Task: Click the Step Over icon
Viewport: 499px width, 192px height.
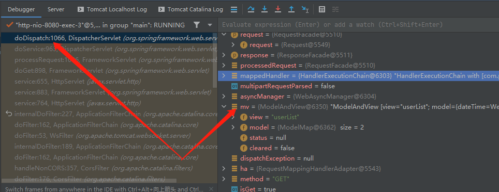Action: click(x=251, y=9)
